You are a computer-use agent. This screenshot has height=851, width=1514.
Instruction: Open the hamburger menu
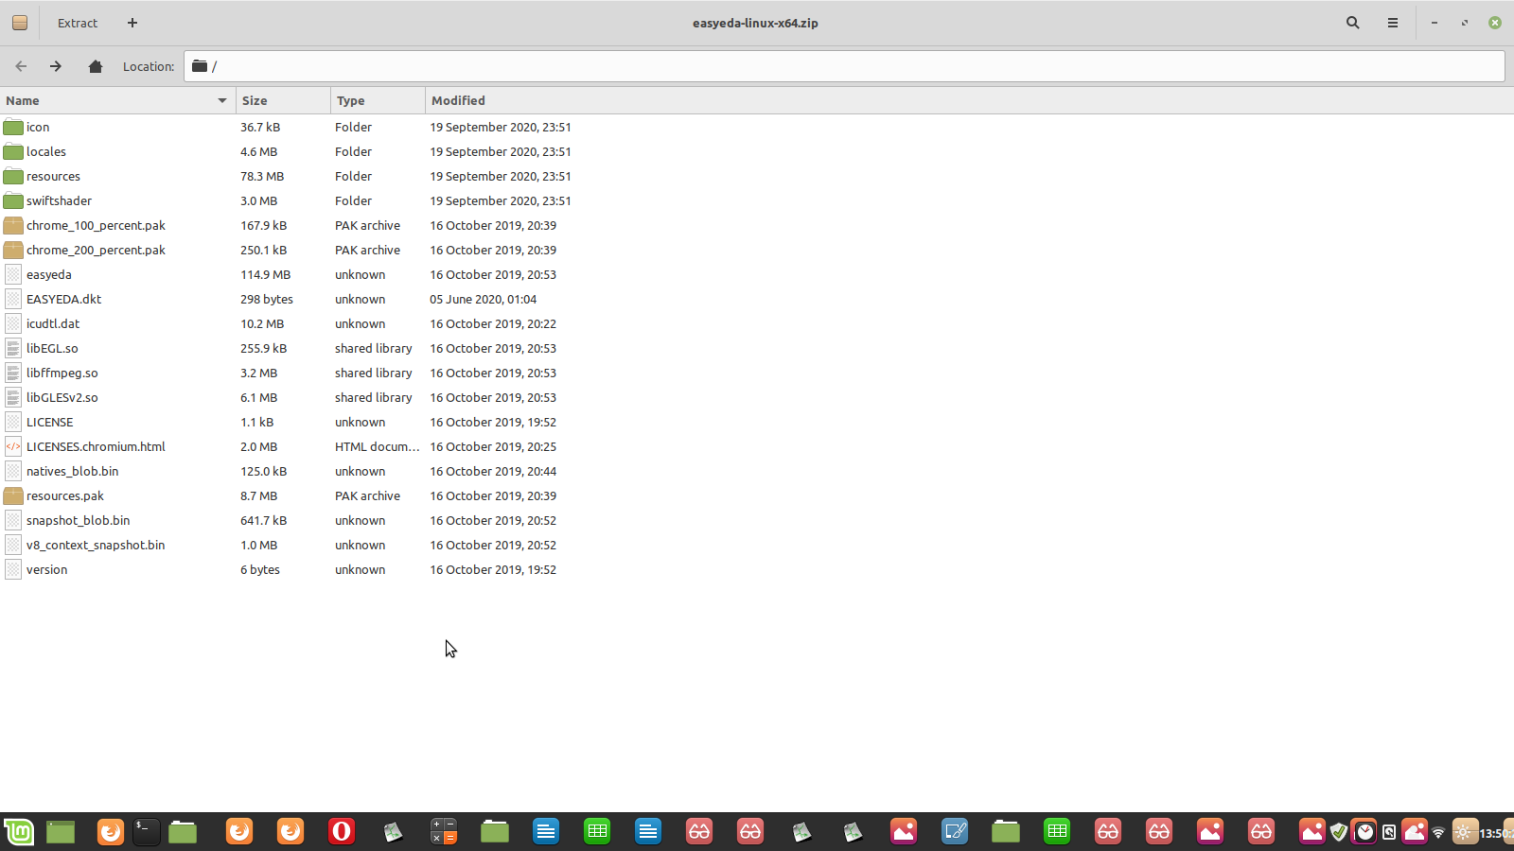pos(1393,23)
